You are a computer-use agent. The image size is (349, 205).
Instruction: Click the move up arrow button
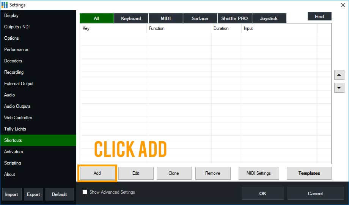tap(339, 75)
